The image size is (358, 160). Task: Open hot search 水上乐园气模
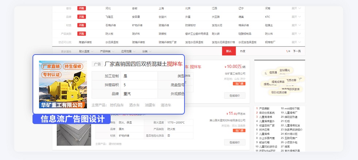coord(267,138)
